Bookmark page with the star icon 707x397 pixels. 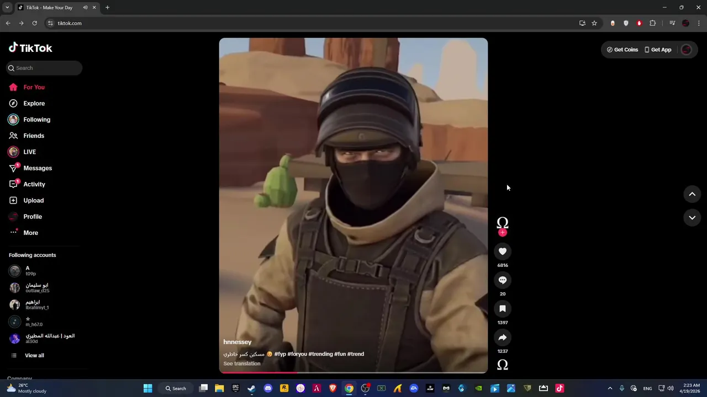[x=594, y=23]
